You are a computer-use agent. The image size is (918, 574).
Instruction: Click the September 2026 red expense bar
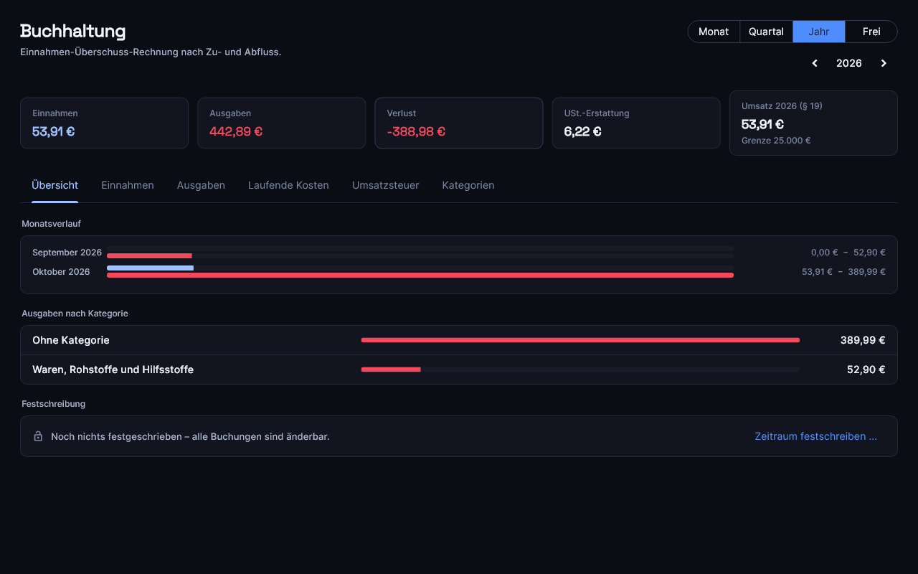click(x=149, y=256)
